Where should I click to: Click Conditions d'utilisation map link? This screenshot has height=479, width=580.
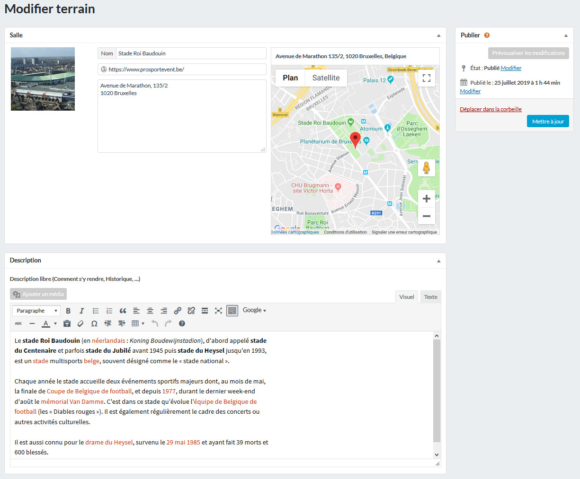[345, 232]
